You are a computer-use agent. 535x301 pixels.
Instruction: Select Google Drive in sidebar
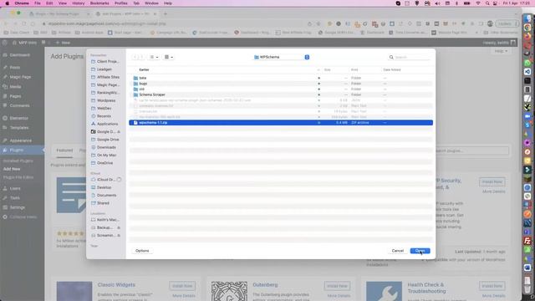105,140
